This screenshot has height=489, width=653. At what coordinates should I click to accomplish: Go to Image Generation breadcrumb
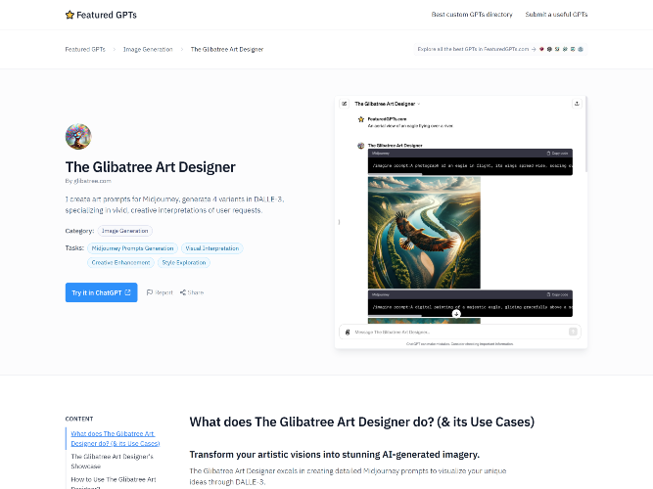[x=148, y=50]
